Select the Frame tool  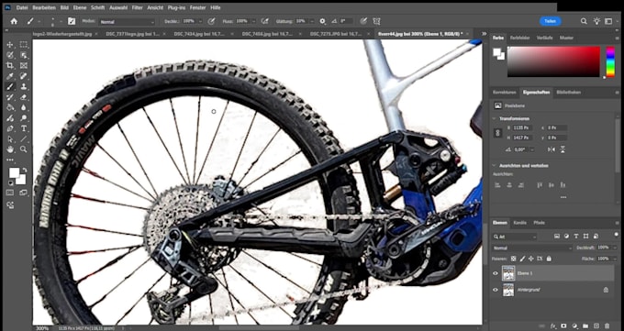point(24,66)
